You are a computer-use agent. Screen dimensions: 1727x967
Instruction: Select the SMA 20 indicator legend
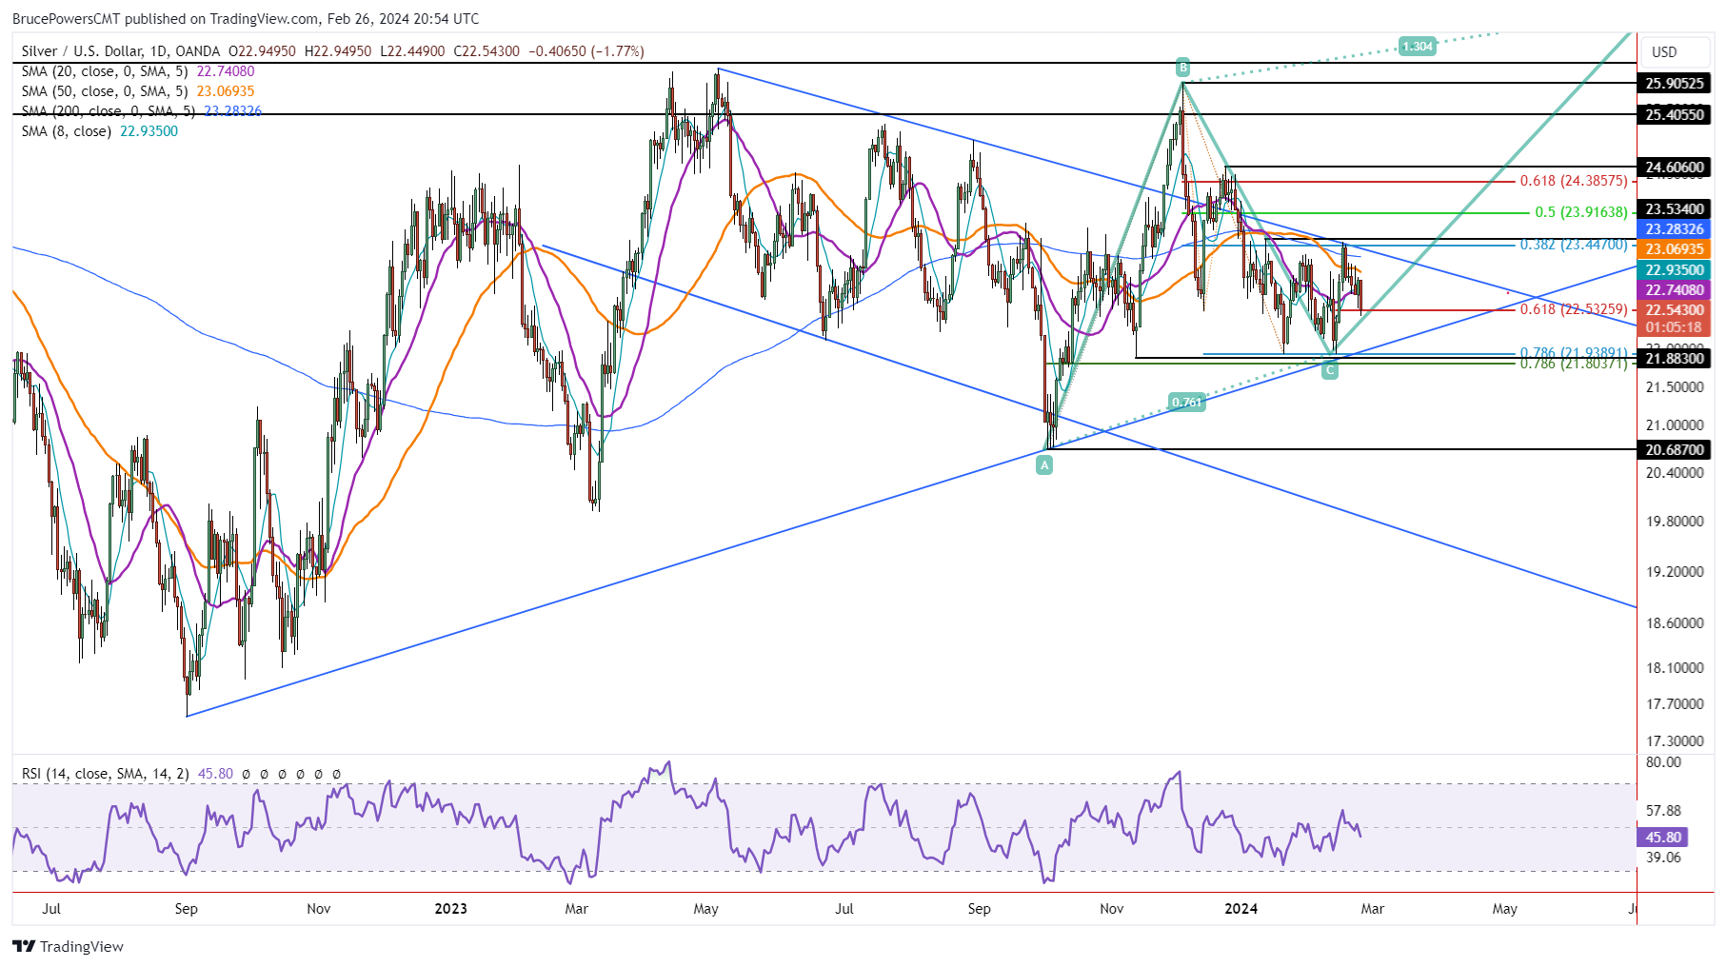click(x=105, y=71)
